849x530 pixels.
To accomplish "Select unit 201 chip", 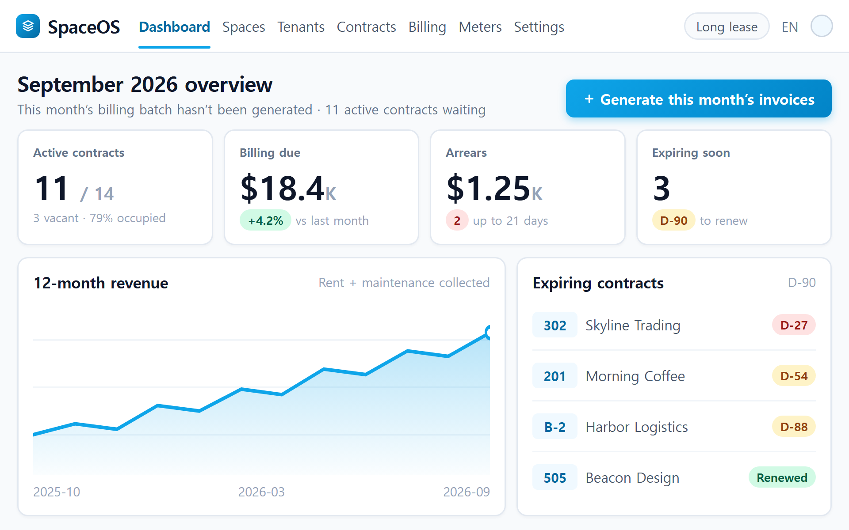I will click(555, 376).
